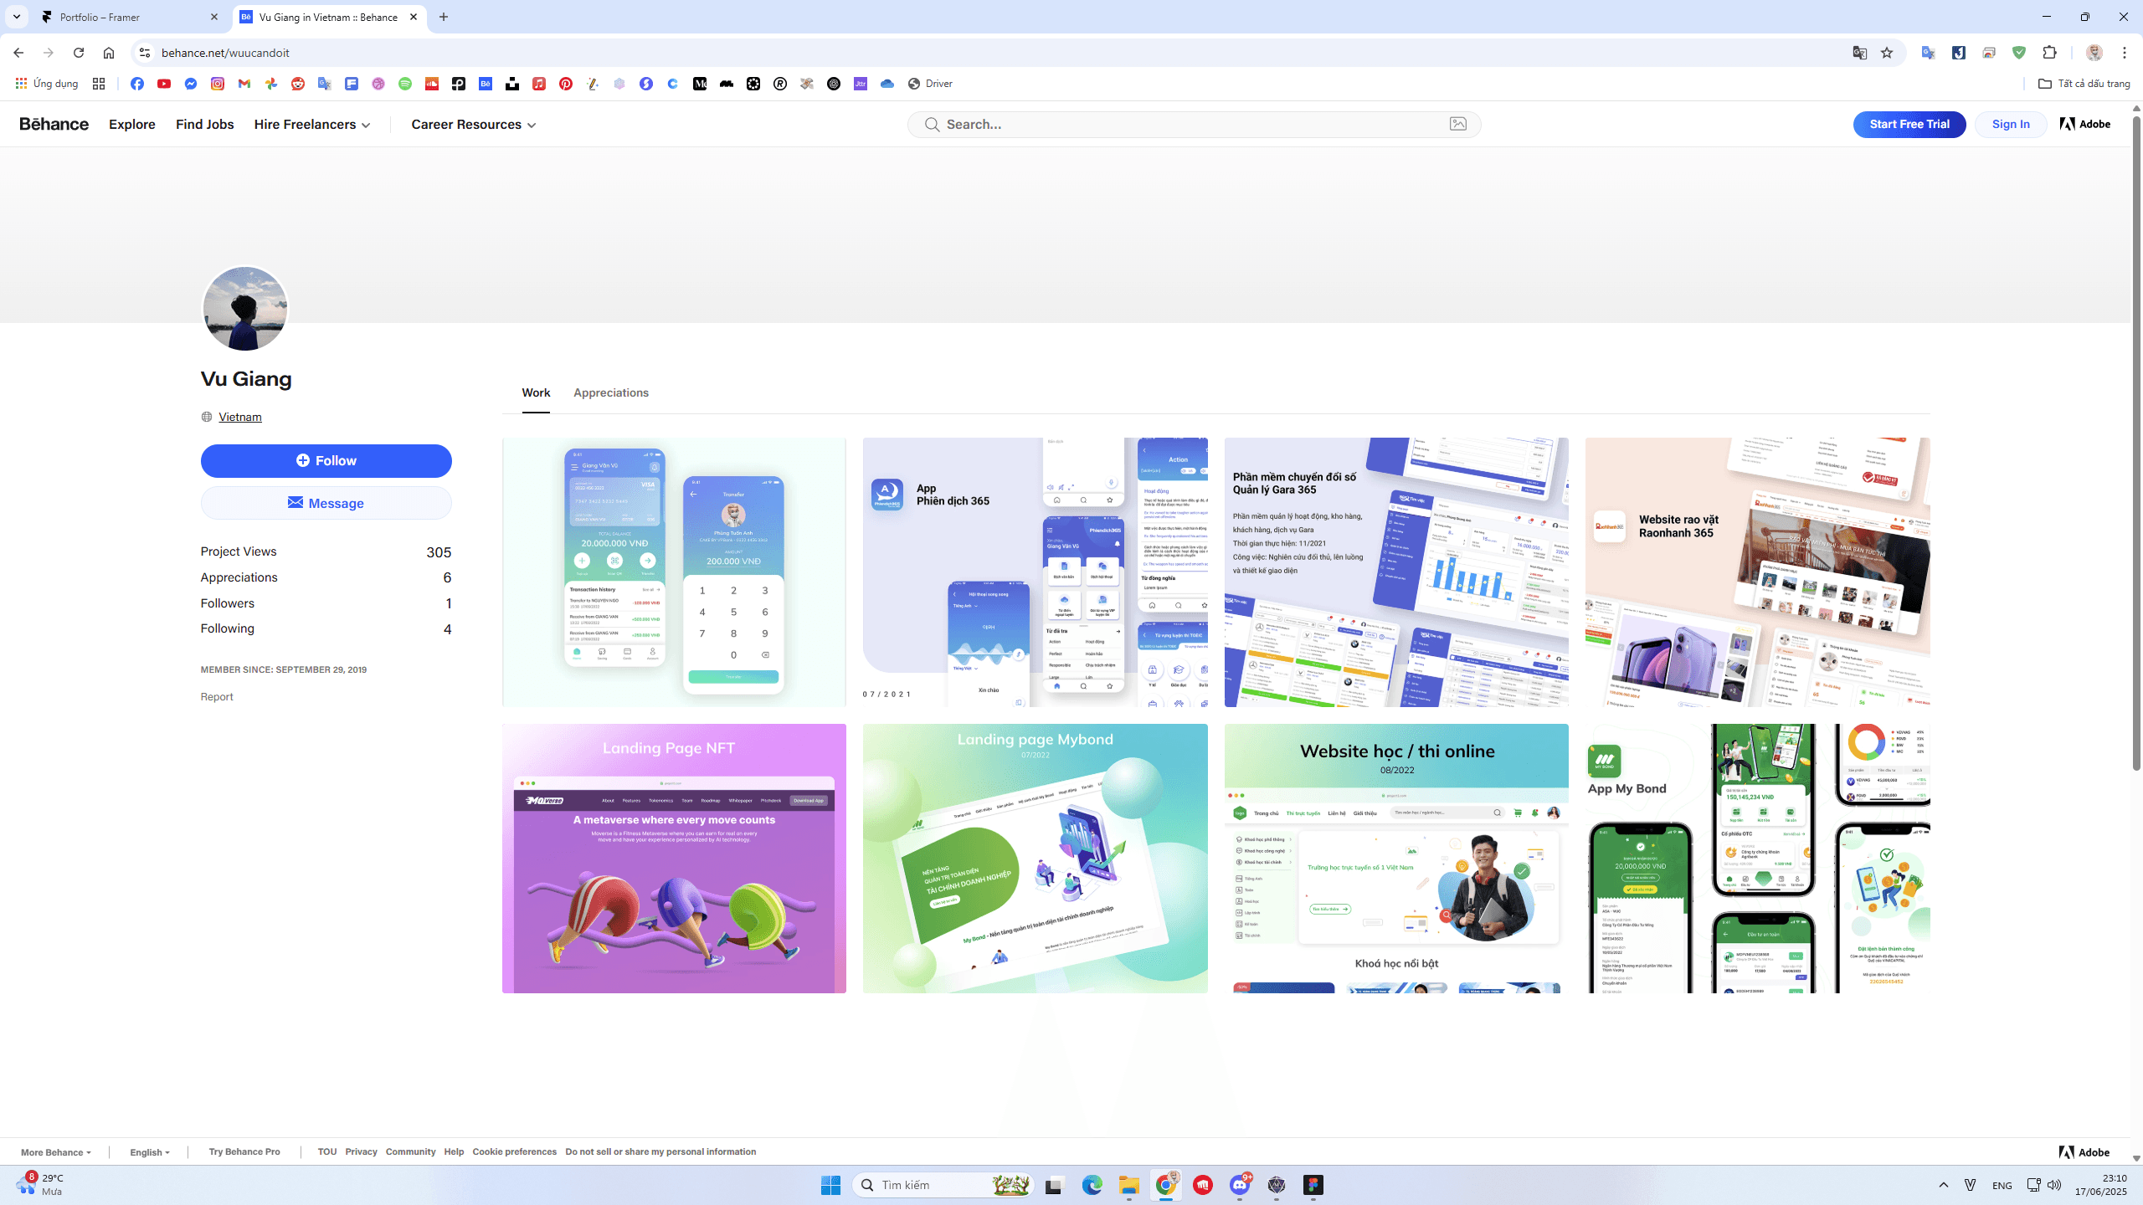
Task: Bookmark this page with the star icon
Action: tap(1887, 53)
